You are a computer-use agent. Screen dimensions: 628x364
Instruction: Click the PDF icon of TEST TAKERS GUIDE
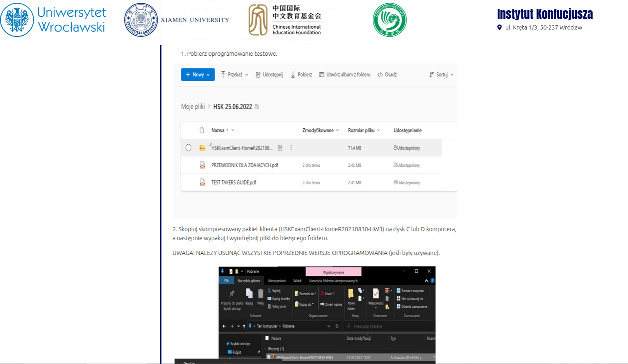(x=202, y=182)
